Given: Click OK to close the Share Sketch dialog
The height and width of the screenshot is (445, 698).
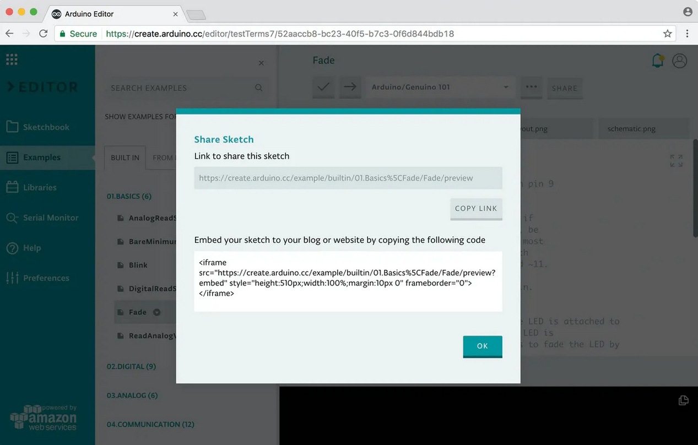Looking at the screenshot, I should pos(482,346).
